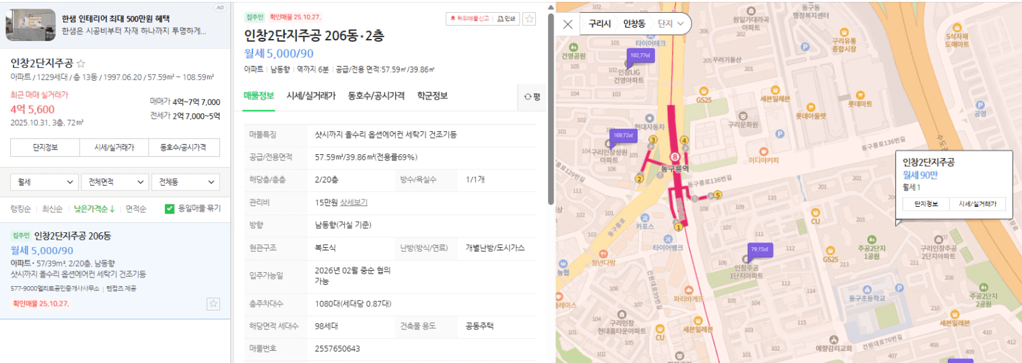The height and width of the screenshot is (363, 1022).
Task: Sort listings by 면적순
Action: pos(136,209)
